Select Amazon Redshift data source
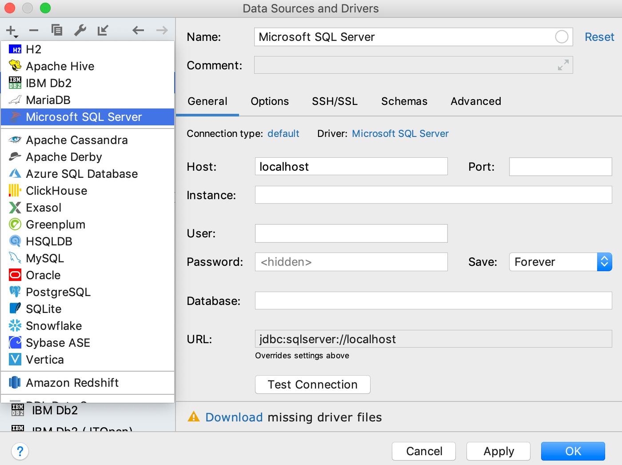This screenshot has width=622, height=465. 88,383
